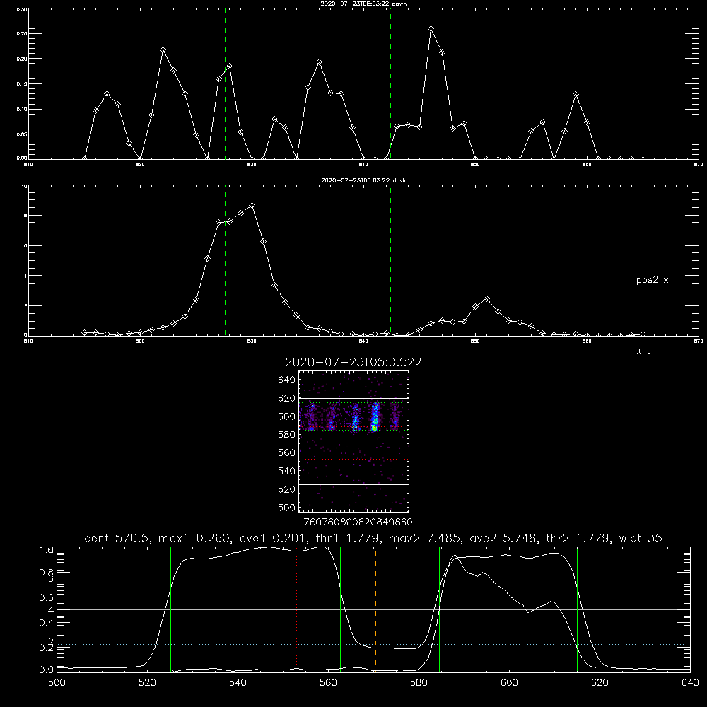
Task: Click the '2020-07-23T05:03:22 dawn' plot title
Action: (363, 4)
